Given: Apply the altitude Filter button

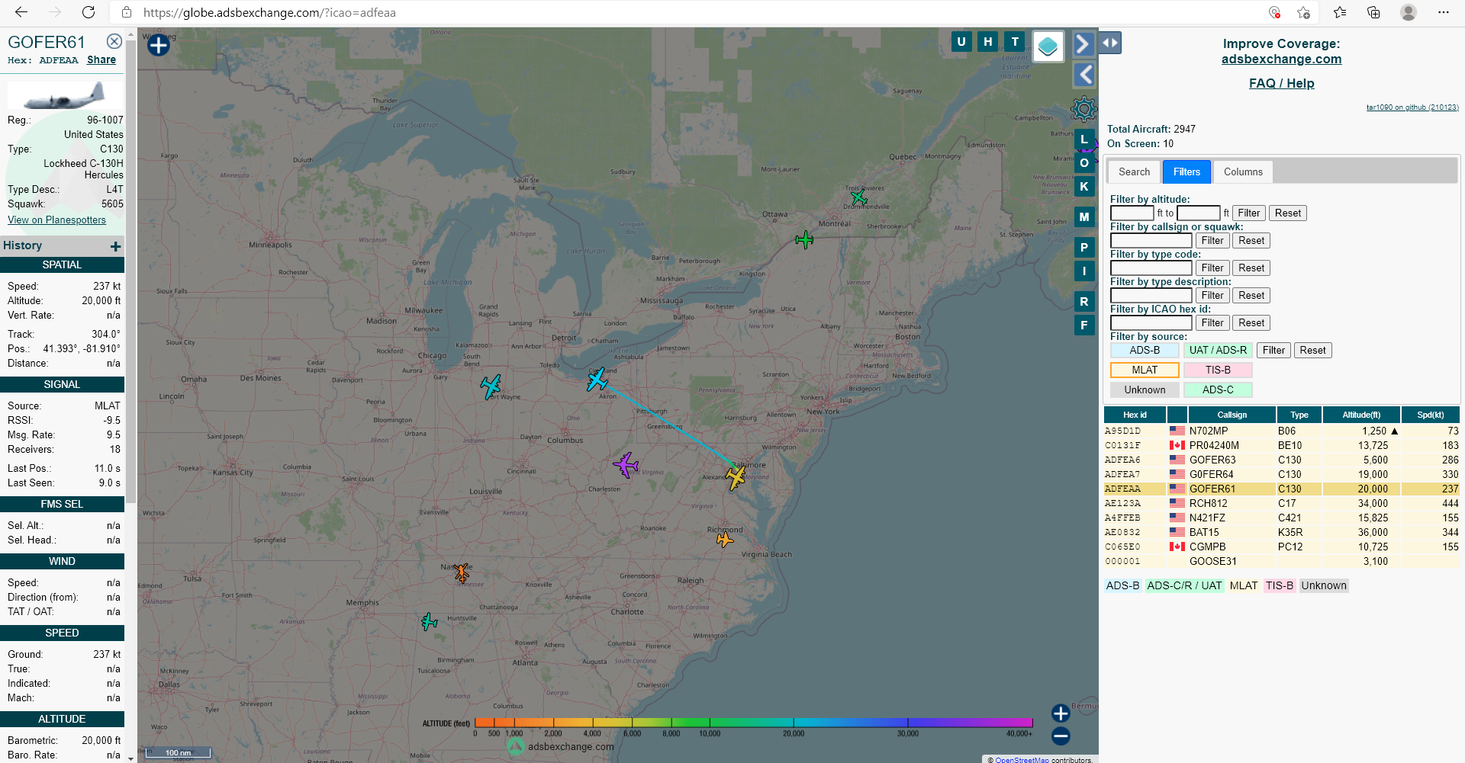Looking at the screenshot, I should 1249,213.
